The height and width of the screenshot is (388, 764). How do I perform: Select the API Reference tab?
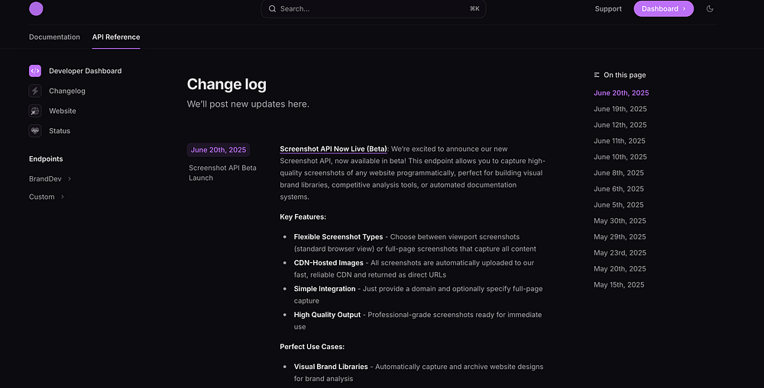click(x=116, y=37)
